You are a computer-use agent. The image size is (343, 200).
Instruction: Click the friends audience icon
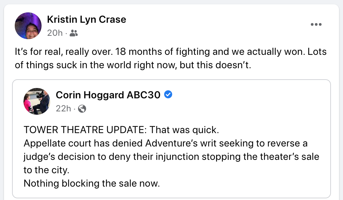[74, 33]
